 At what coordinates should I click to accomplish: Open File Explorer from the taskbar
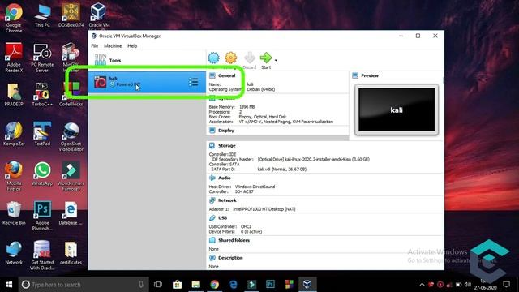pyautogui.click(x=196, y=285)
